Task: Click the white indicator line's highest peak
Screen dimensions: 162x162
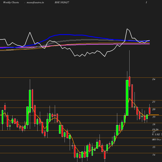Action: pos(127,29)
